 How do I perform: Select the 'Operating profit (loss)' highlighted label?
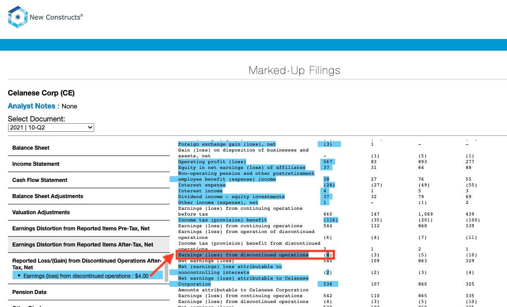[x=212, y=162]
